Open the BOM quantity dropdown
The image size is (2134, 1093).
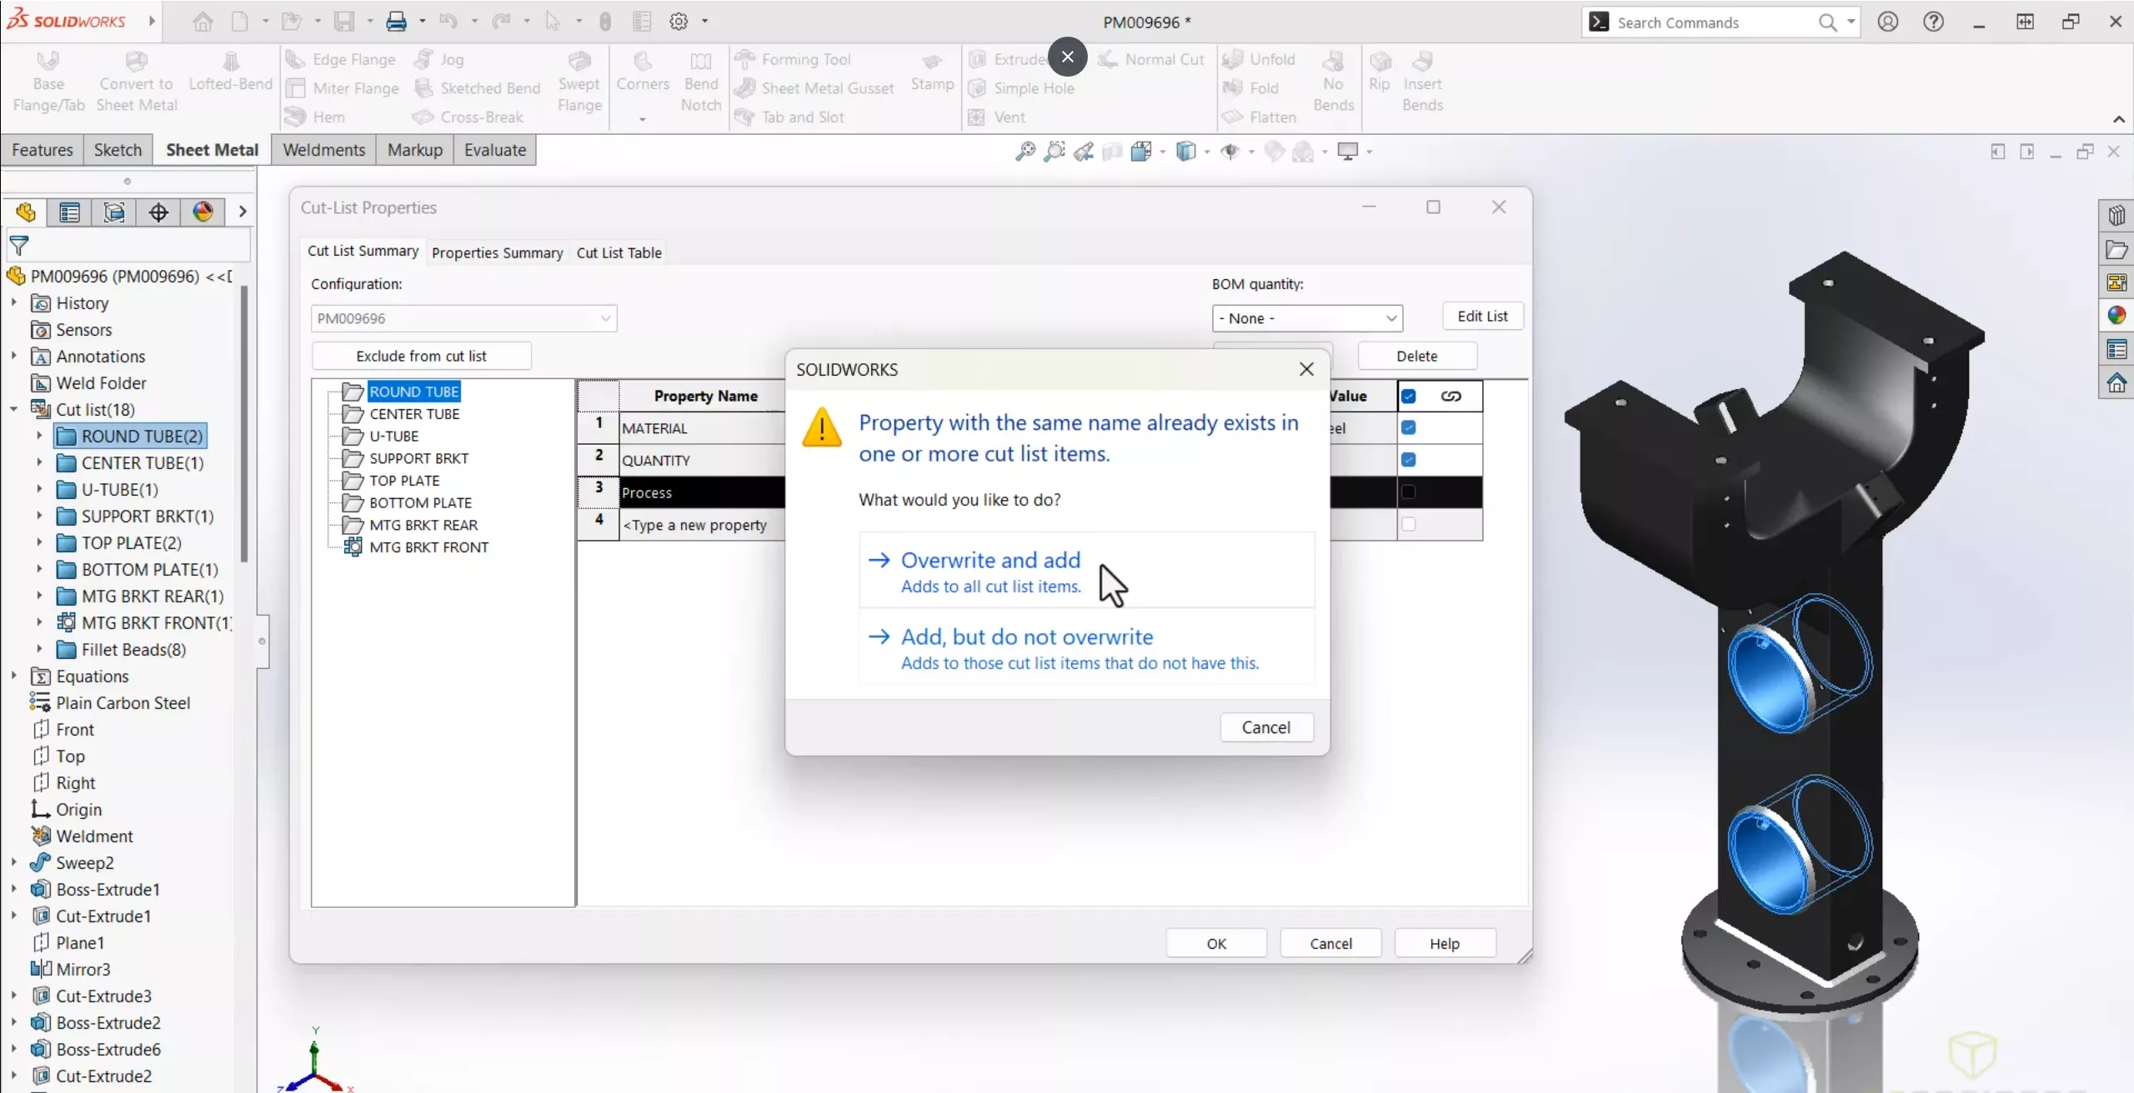point(1307,318)
